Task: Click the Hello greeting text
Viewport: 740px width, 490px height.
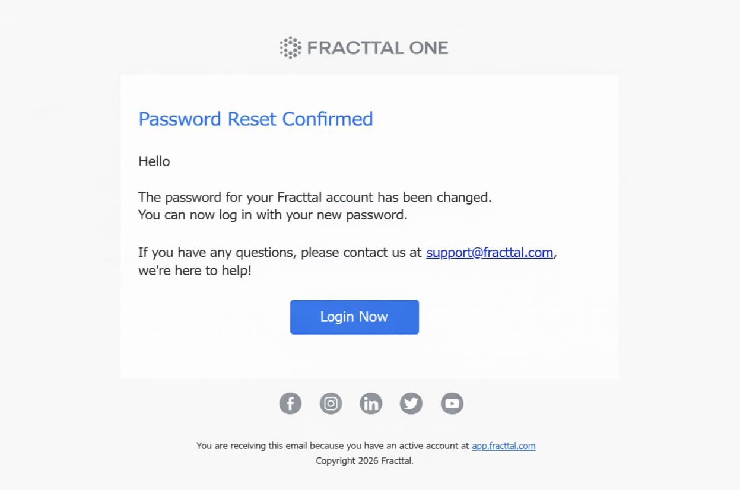Action: point(154,161)
